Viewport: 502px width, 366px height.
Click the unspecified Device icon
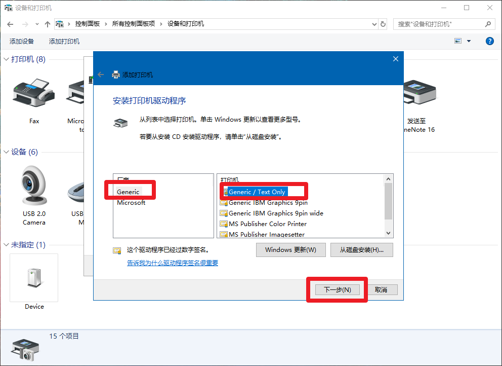point(33,277)
